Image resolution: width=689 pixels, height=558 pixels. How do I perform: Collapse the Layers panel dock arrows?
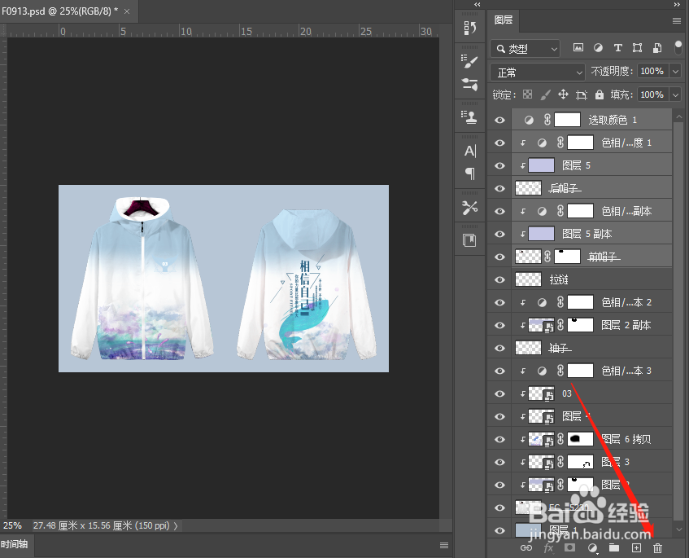point(677,4)
